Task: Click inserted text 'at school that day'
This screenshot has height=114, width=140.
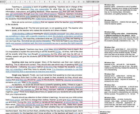Action: 71,102
